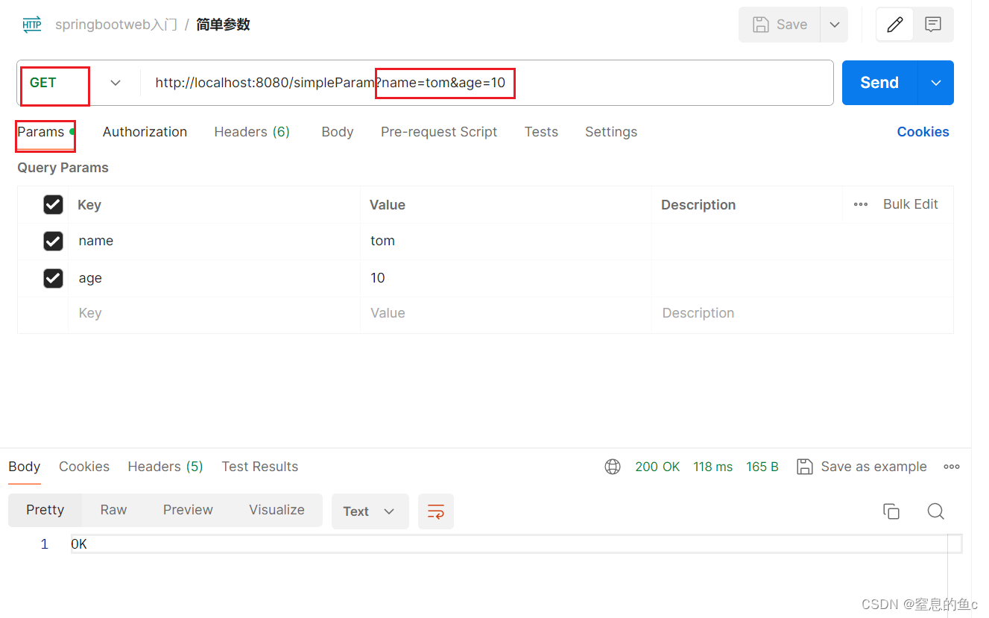Viewport: 989px width, 618px height.
Task: Open the Text format dropdown
Action: tap(370, 511)
